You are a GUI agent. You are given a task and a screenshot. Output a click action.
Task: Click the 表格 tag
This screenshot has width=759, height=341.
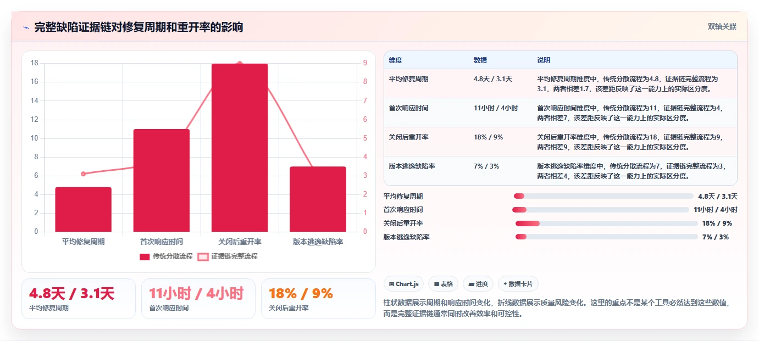[x=444, y=284]
